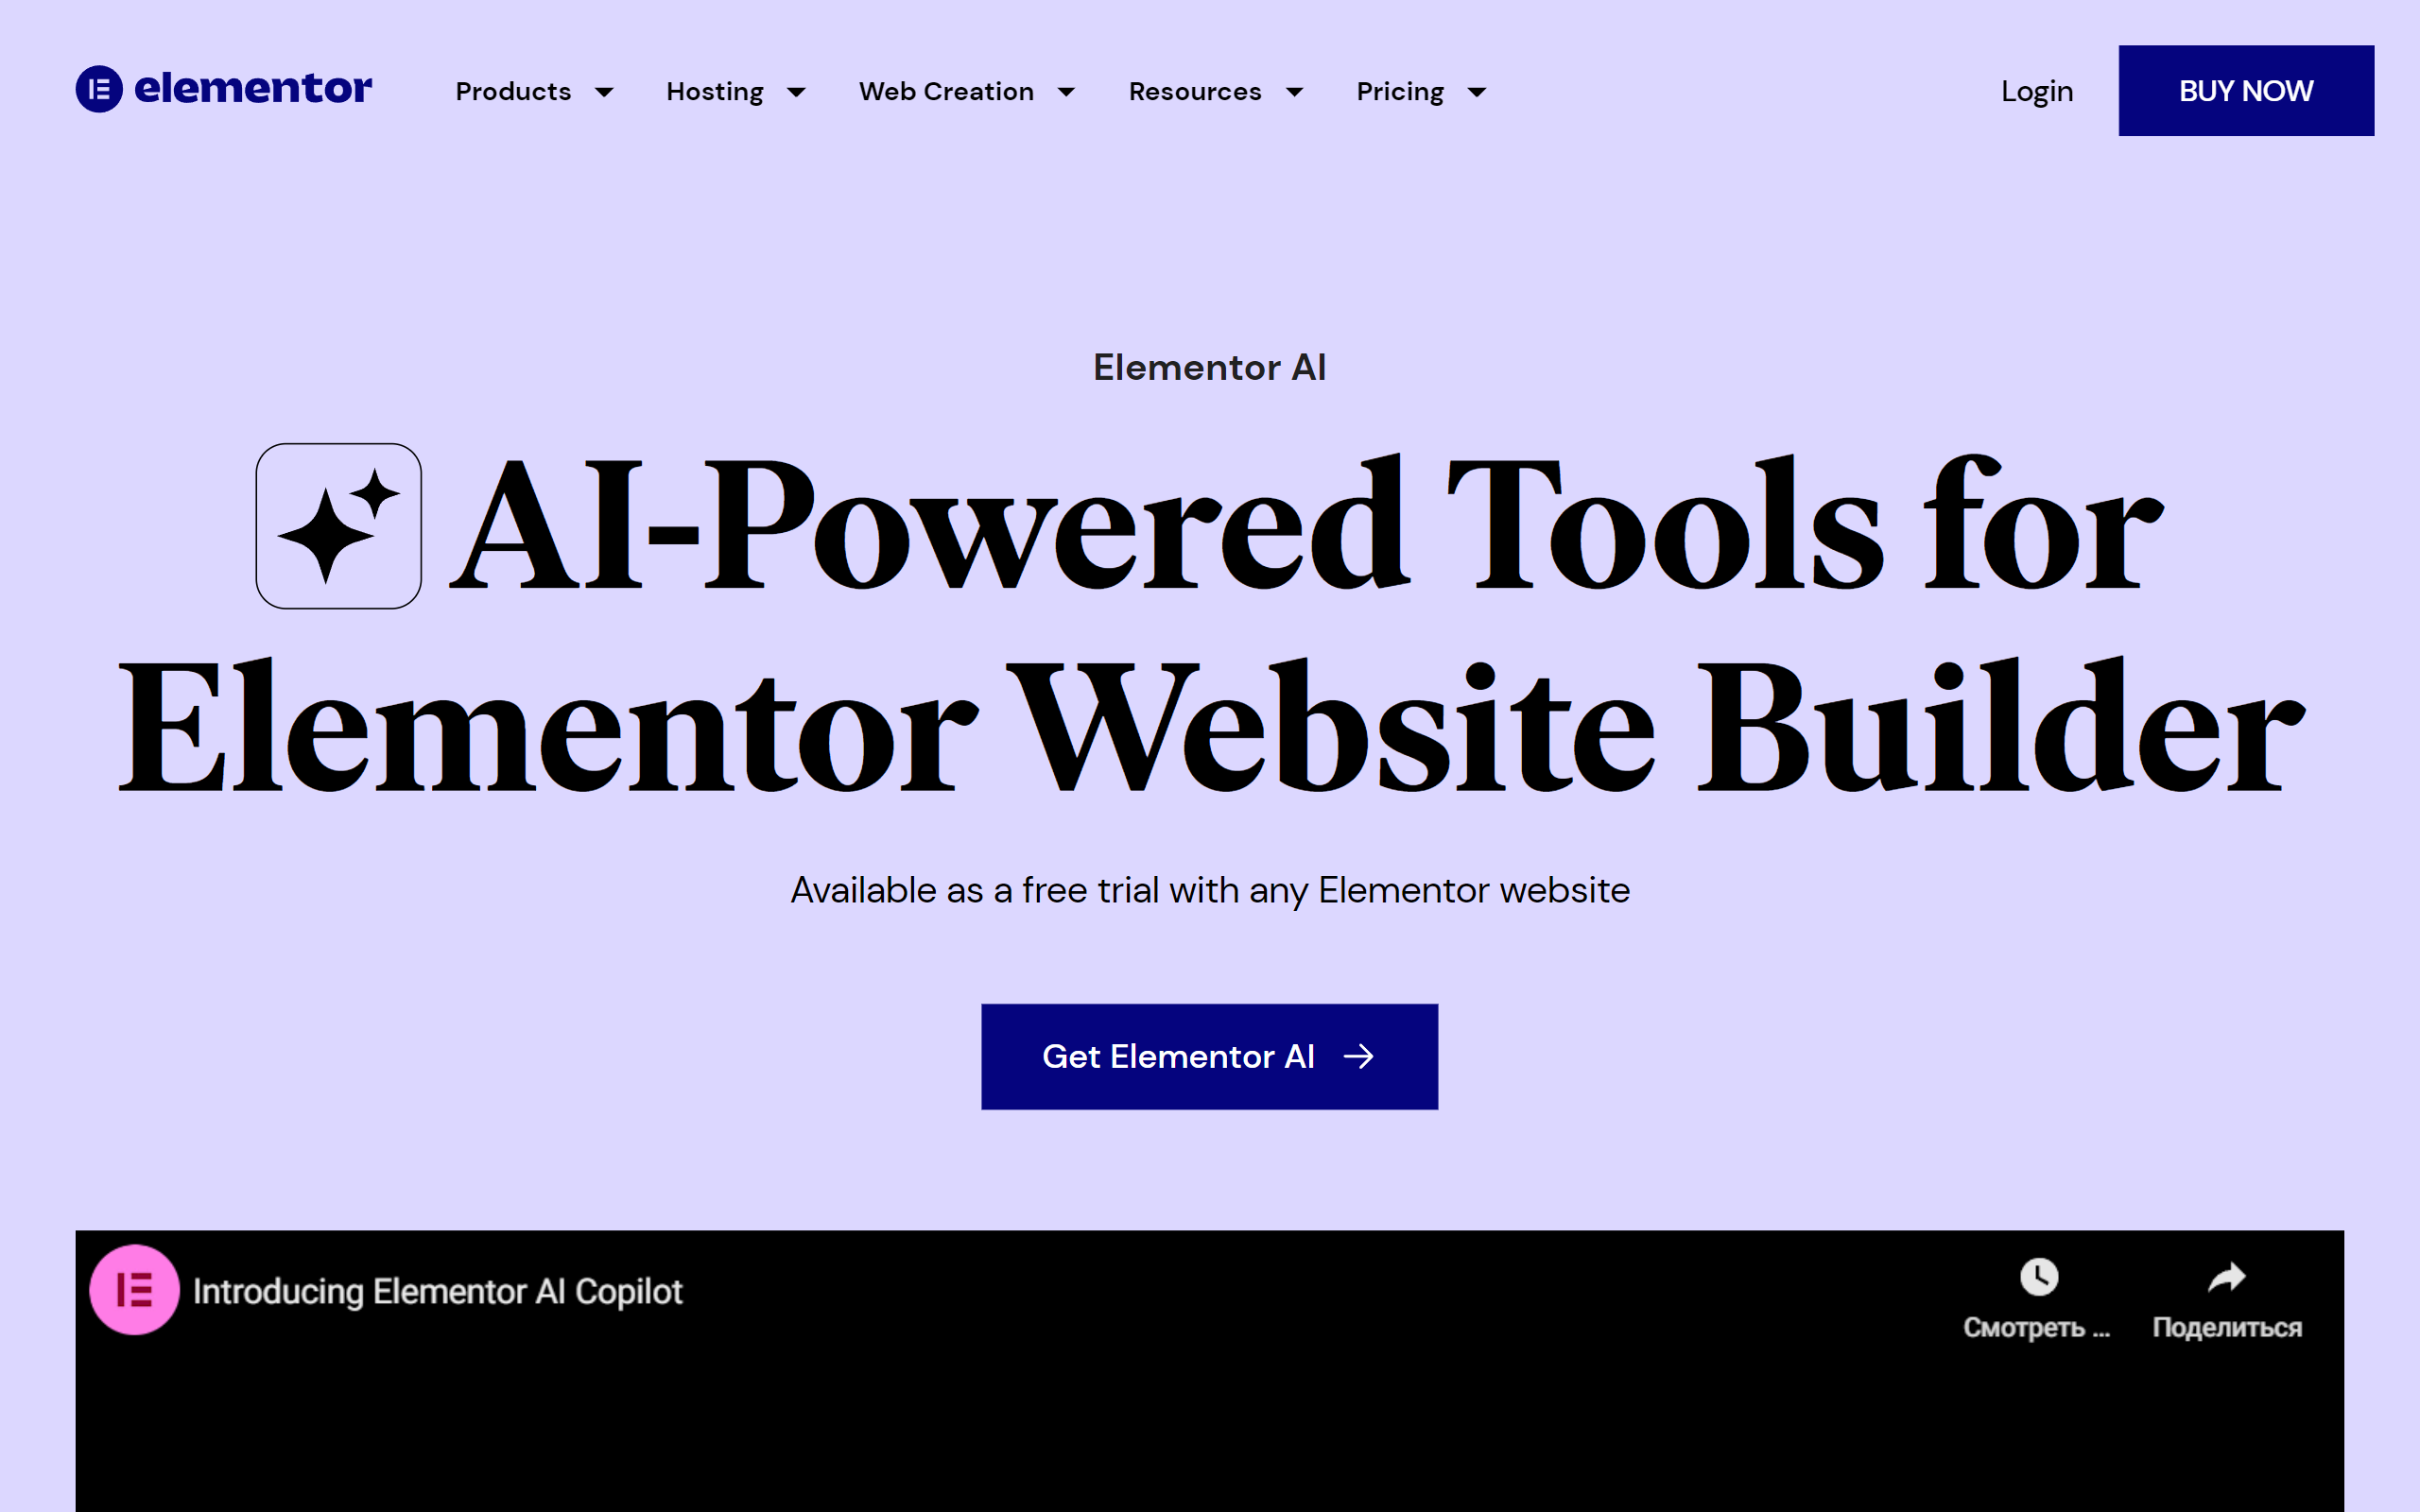Expand the Resources dropdown arrow
The height and width of the screenshot is (1512, 2420).
[1298, 91]
